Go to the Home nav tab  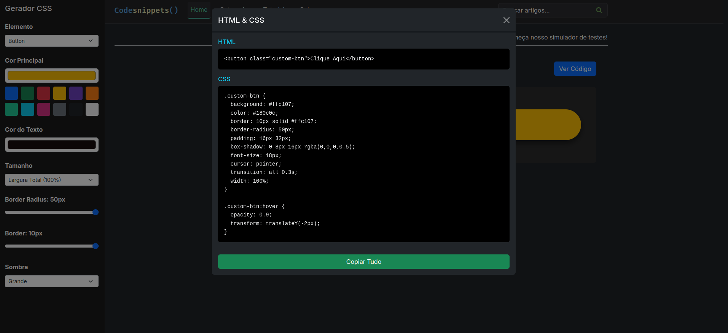(x=199, y=10)
